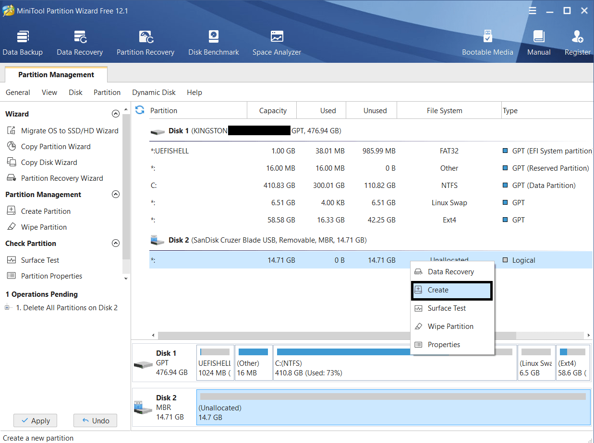
Task: Click Migrate OS to SSD/HD Wizard
Action: [69, 130]
